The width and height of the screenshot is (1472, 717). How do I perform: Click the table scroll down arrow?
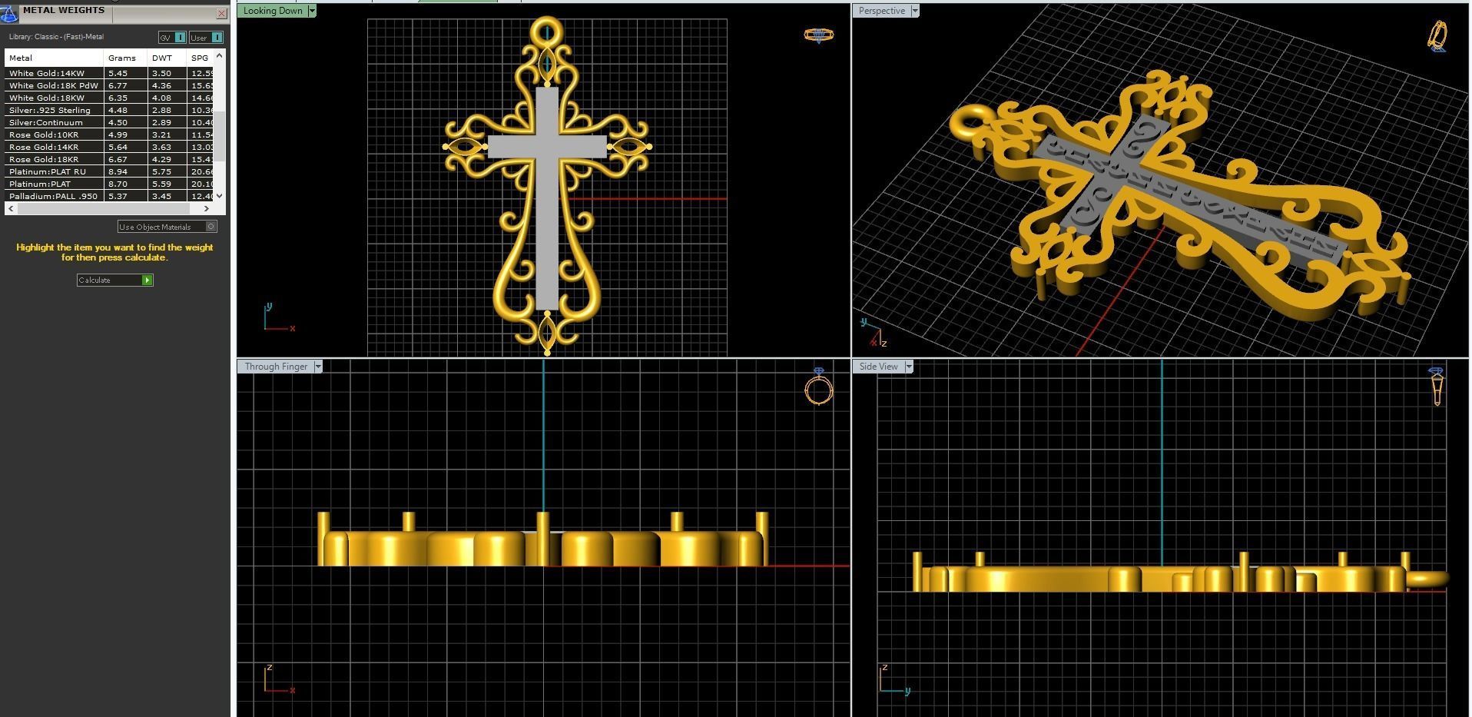(x=219, y=196)
